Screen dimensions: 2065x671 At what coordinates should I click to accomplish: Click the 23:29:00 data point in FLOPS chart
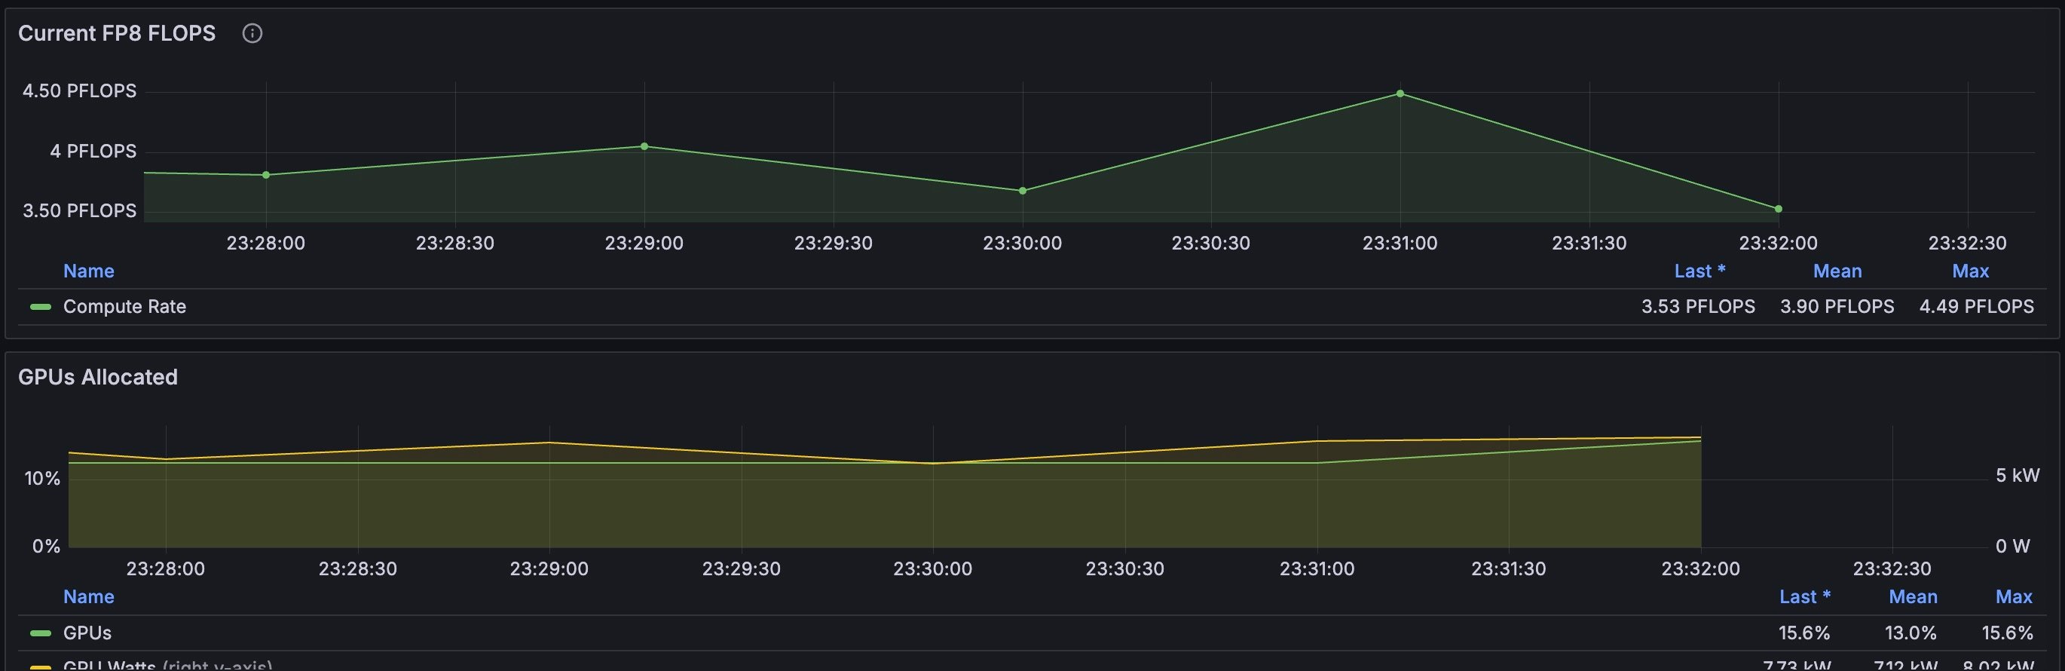tap(644, 146)
